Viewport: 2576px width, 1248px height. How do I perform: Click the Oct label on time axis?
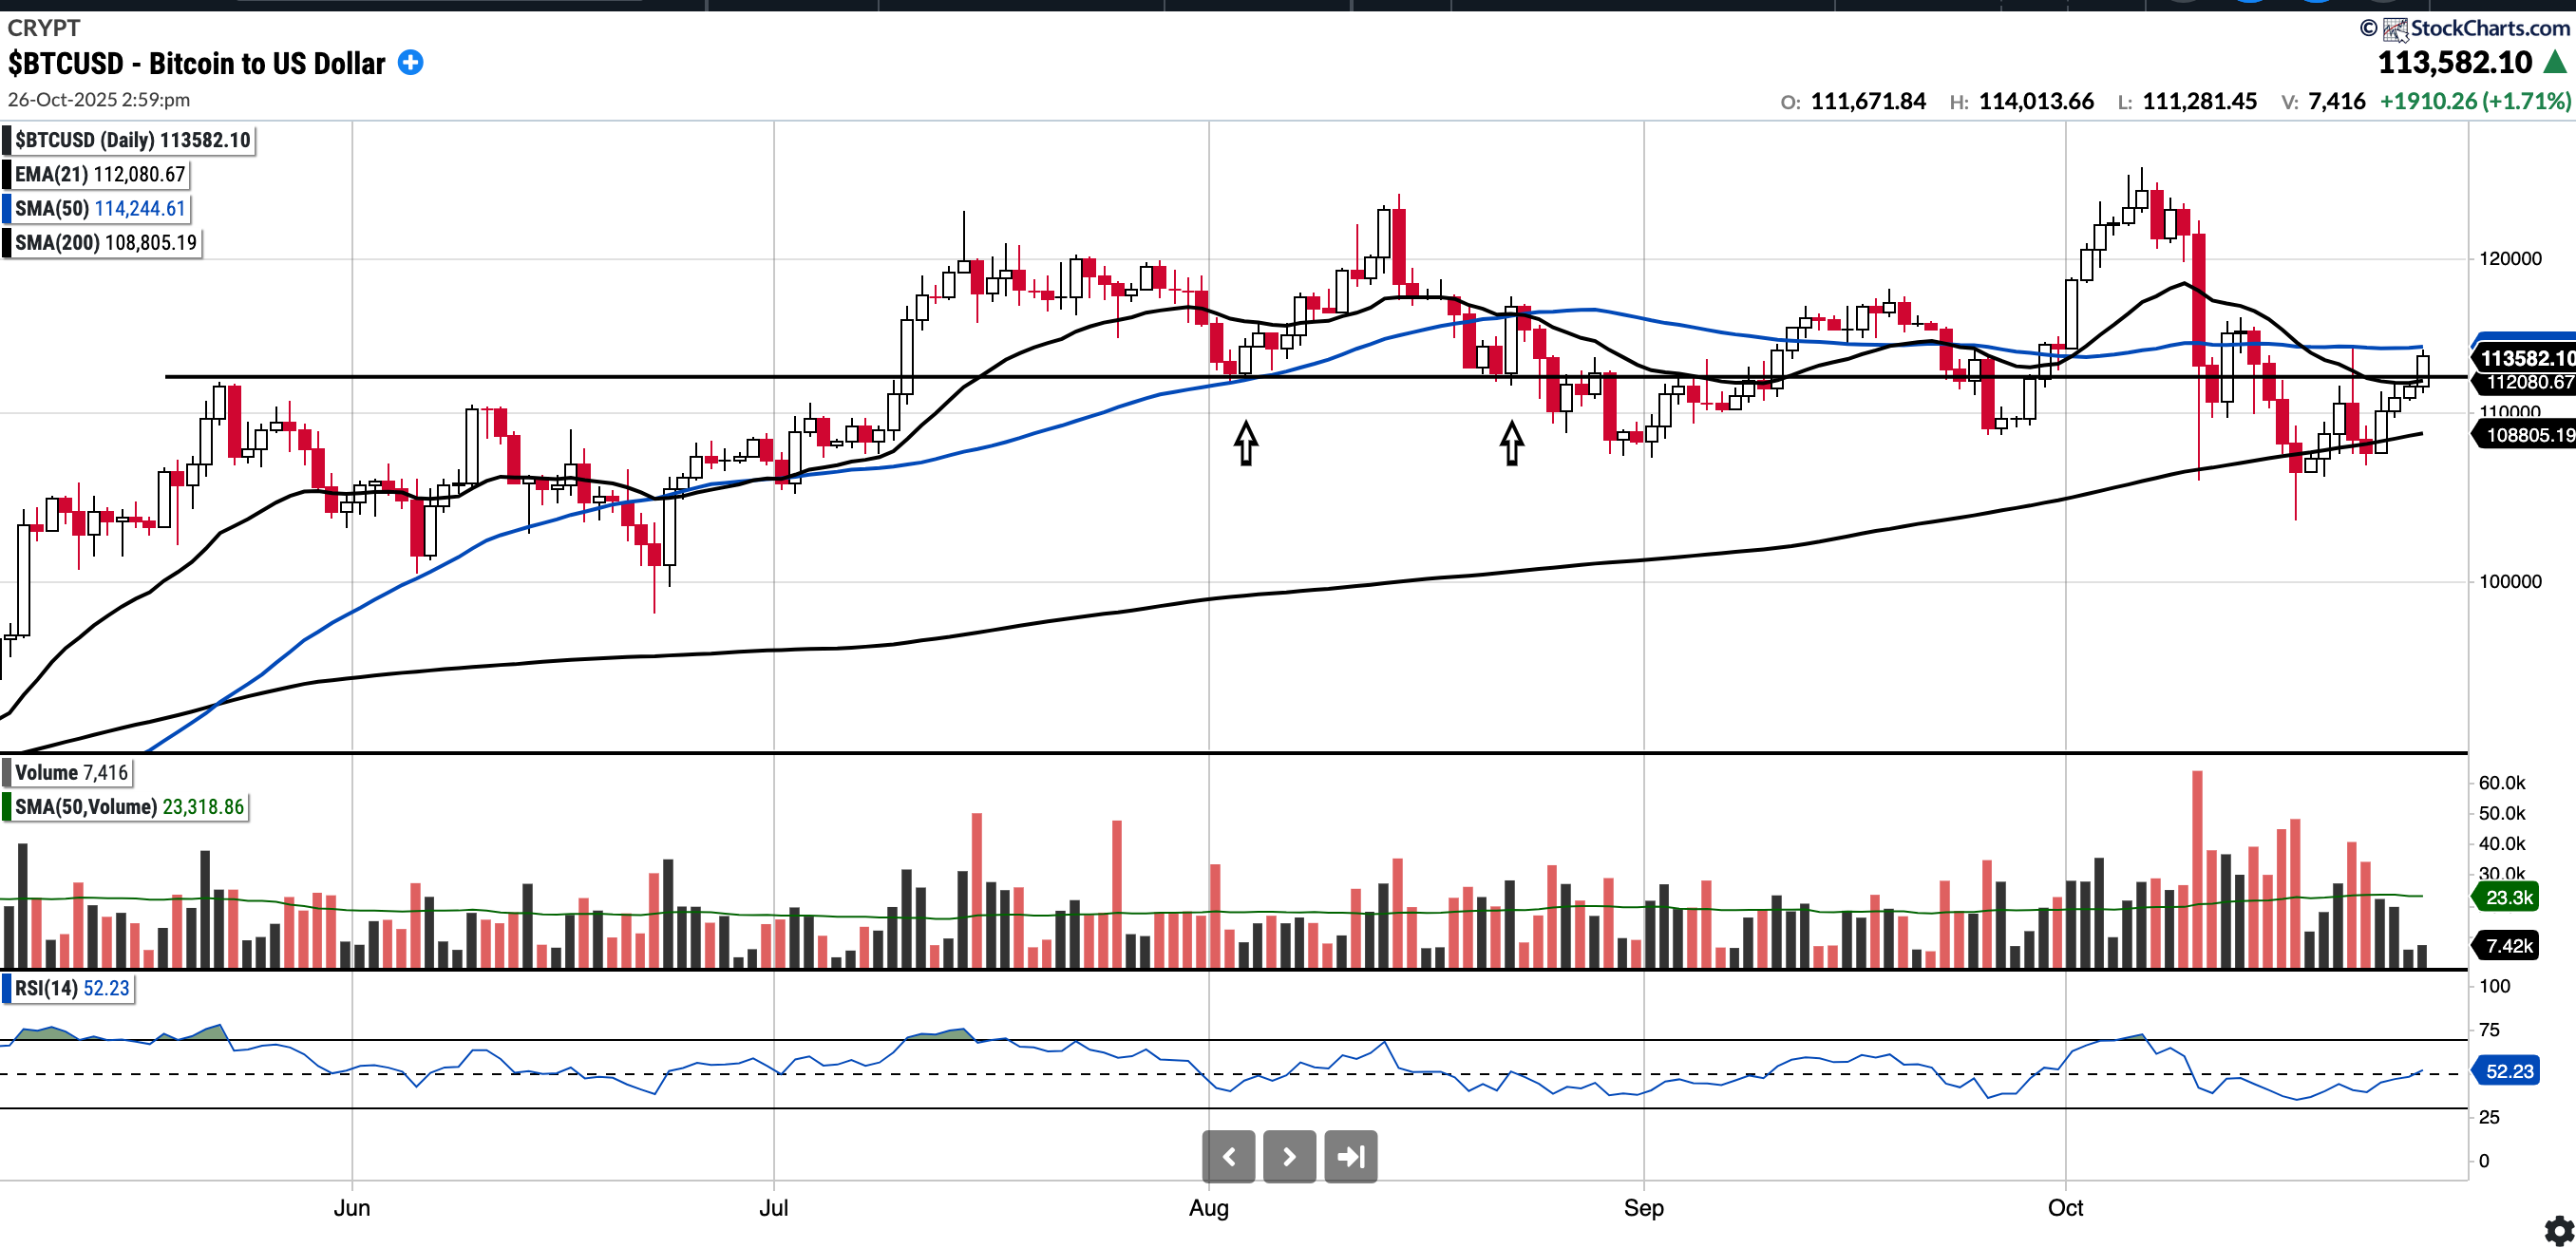point(2065,1207)
